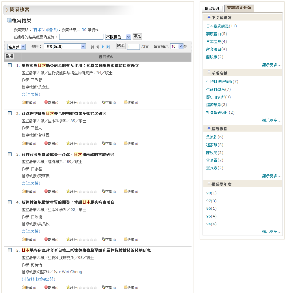The image size is (286, 293).
Task: Click the download icon on result 2
Action: [103, 143]
